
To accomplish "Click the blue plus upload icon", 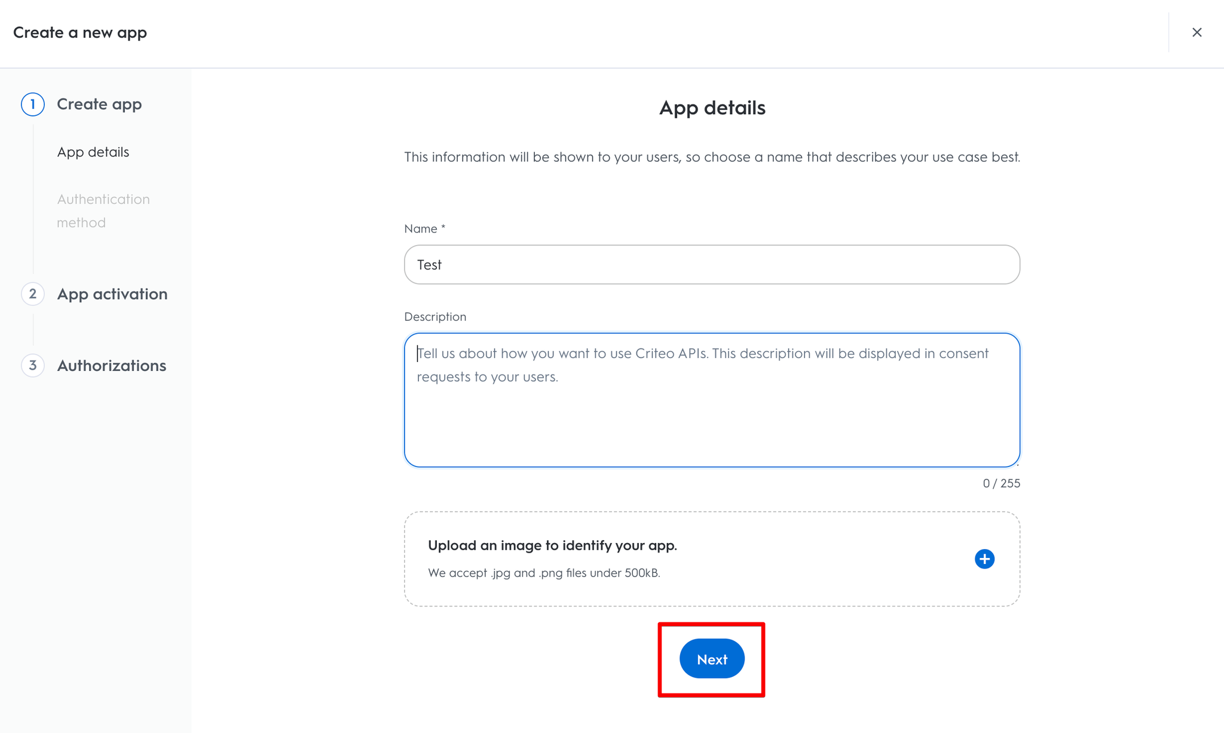I will (984, 559).
